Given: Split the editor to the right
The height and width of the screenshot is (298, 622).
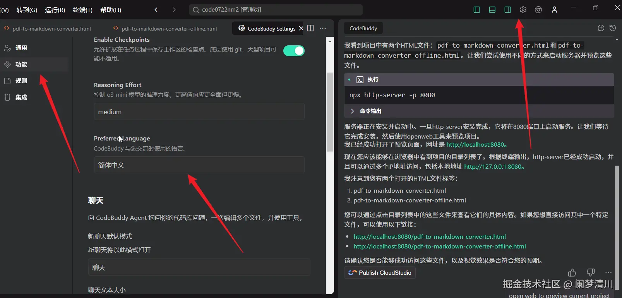Looking at the screenshot, I should pos(310,28).
